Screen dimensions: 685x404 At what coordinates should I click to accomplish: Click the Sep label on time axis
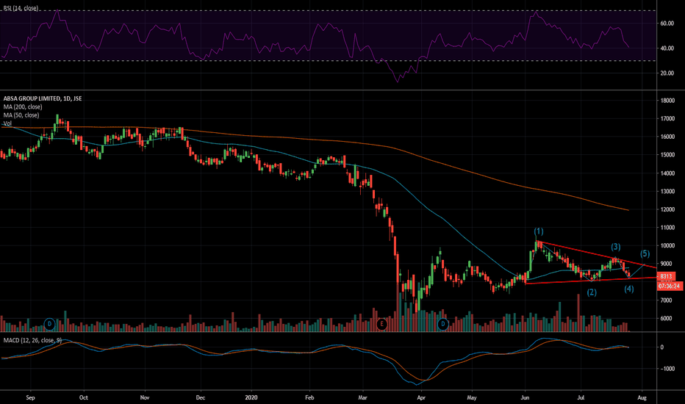click(x=30, y=397)
